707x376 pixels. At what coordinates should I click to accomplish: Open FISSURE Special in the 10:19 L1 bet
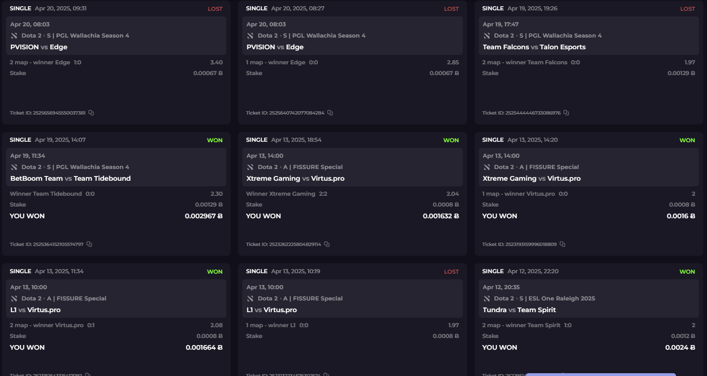(x=313, y=299)
